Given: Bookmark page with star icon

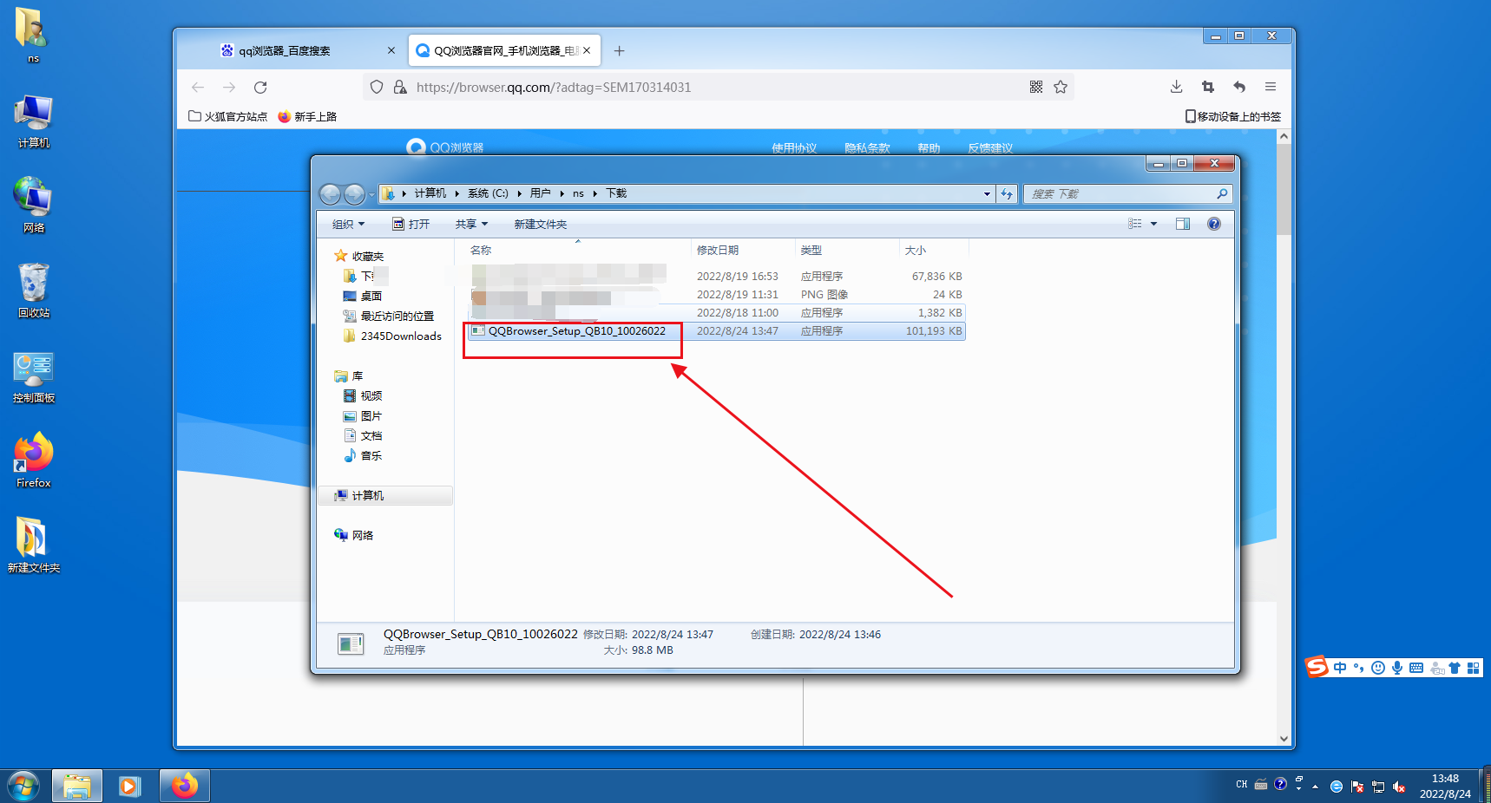Looking at the screenshot, I should click(x=1061, y=88).
